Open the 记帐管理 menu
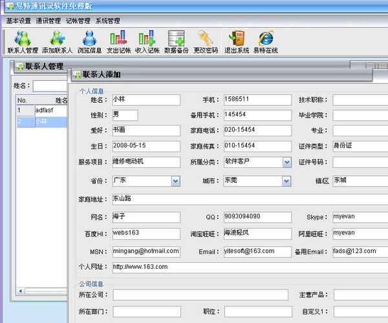This screenshot has height=323, width=388. pos(78,21)
